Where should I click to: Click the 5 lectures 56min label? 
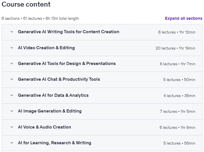[x=179, y=143]
